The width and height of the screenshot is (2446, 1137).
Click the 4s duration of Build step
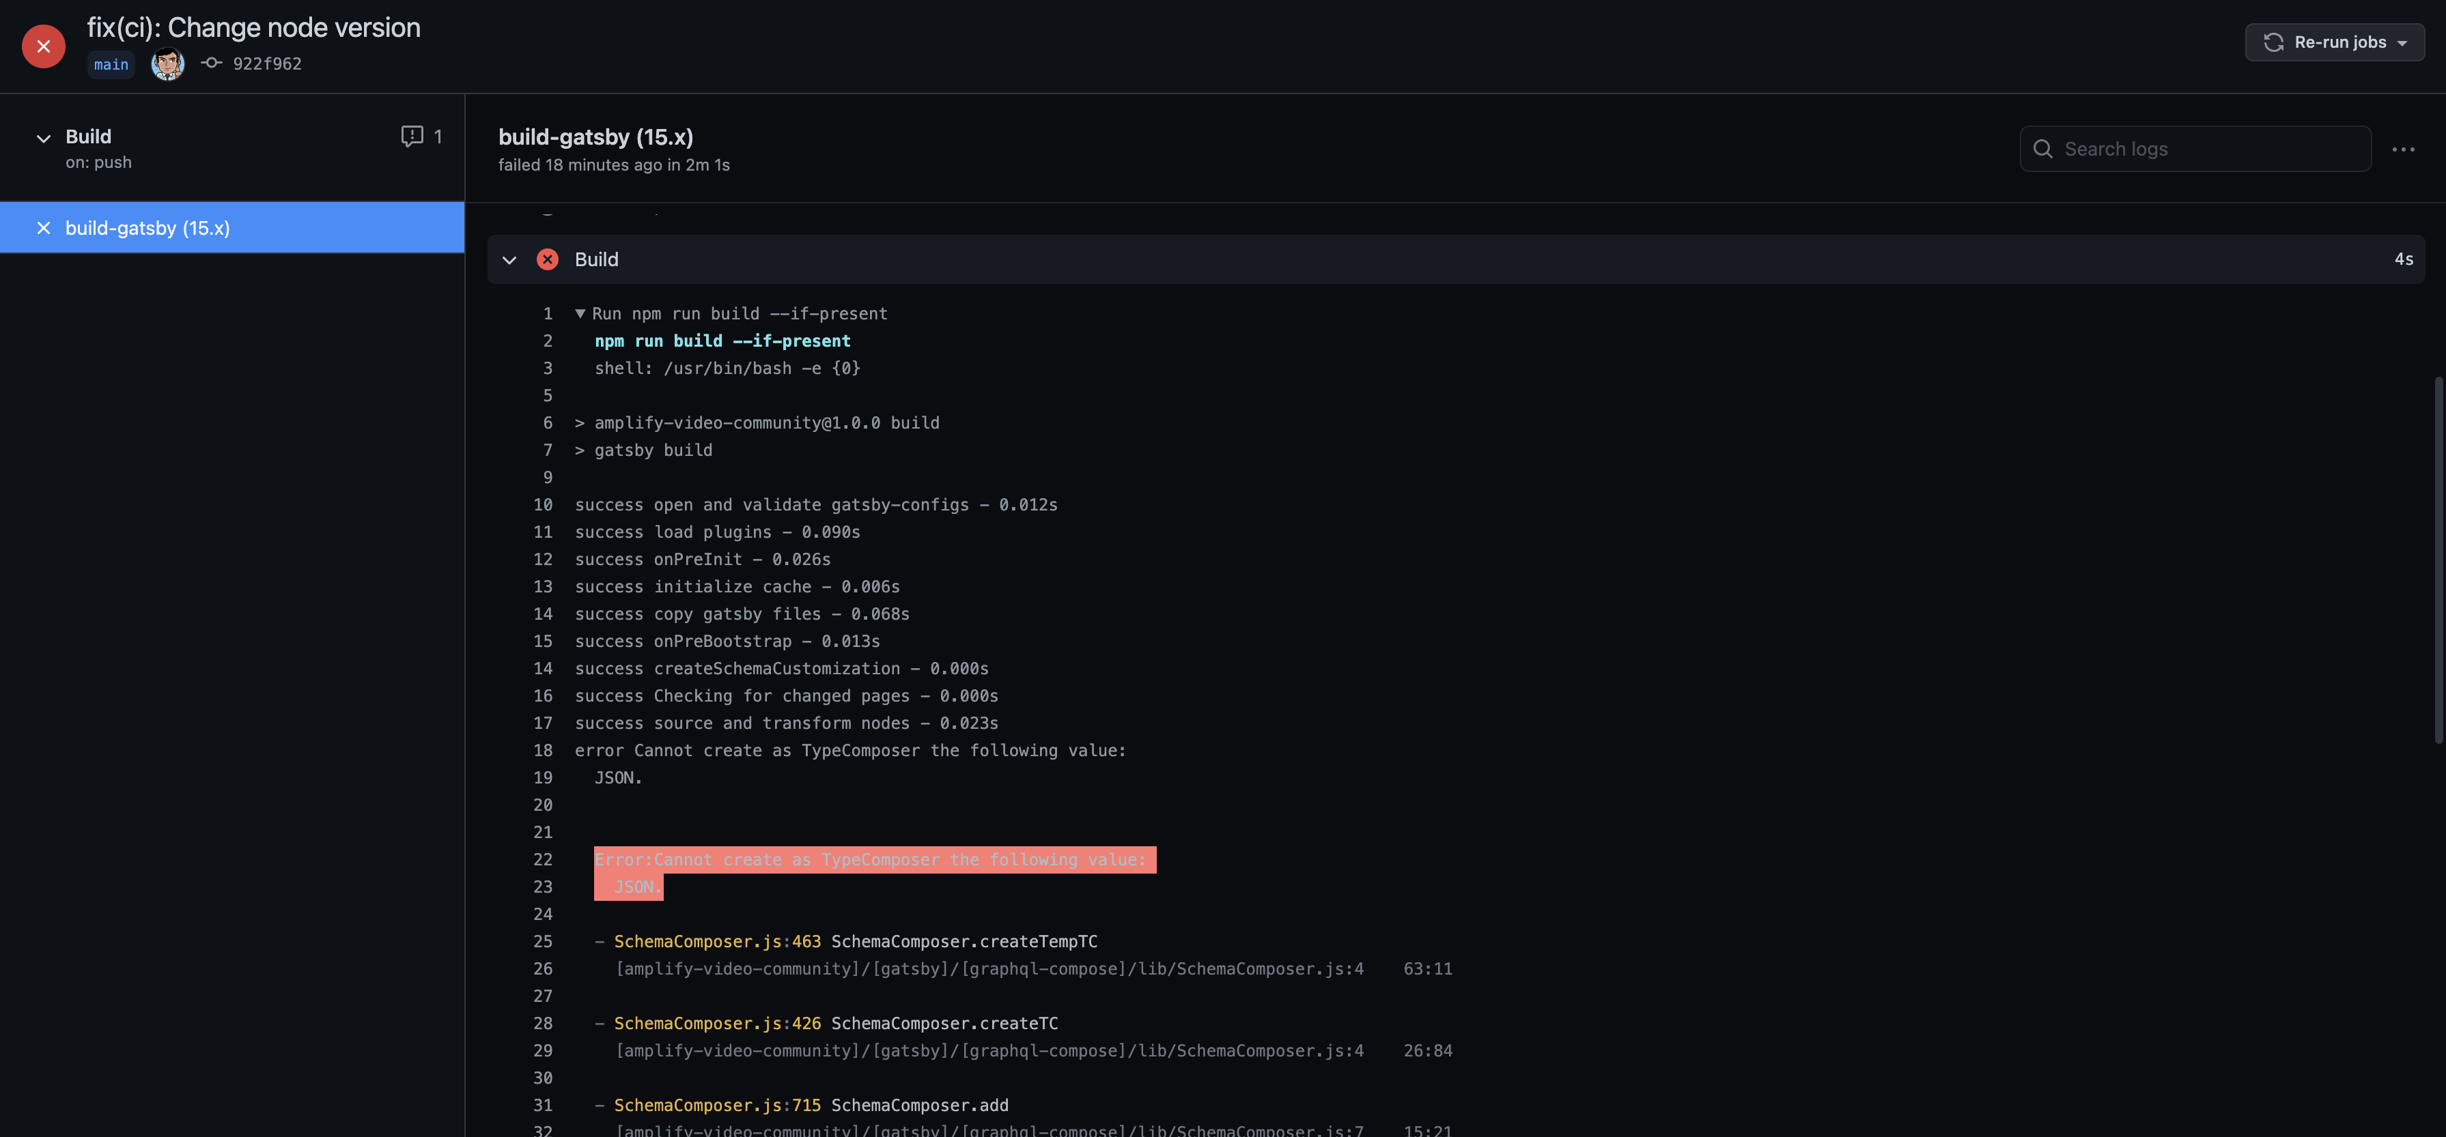(2403, 259)
